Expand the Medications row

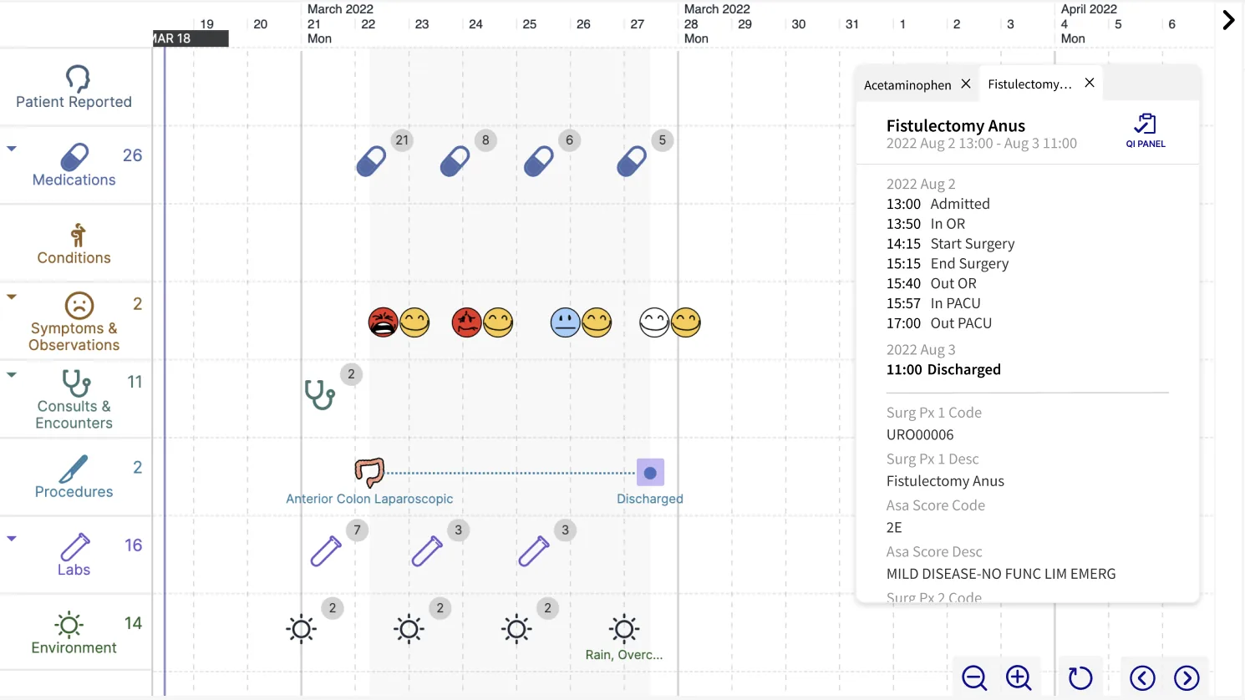tap(12, 149)
